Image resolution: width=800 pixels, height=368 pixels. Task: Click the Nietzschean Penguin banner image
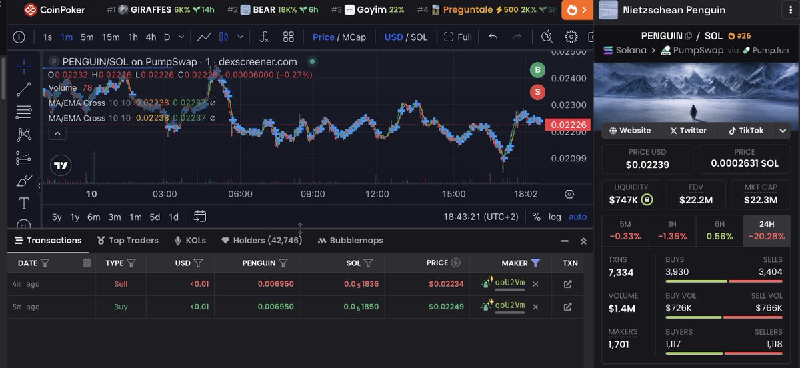click(697, 92)
